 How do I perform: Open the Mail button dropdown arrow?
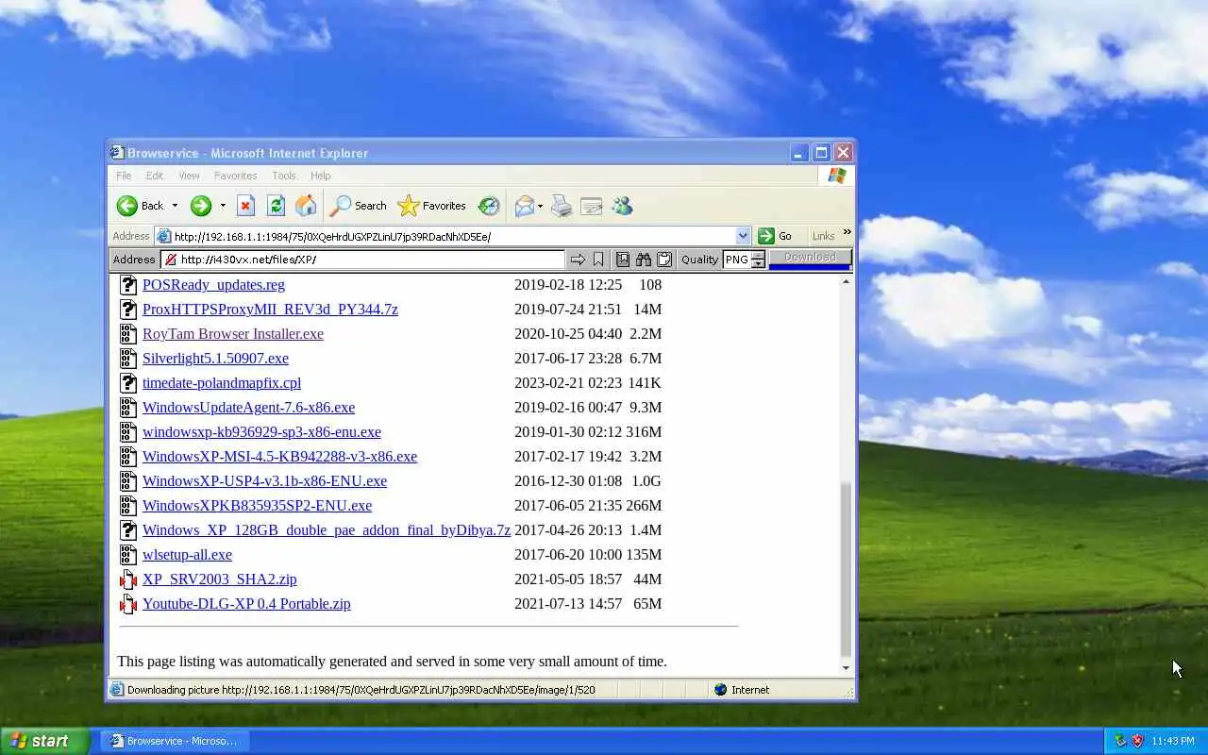(x=540, y=206)
